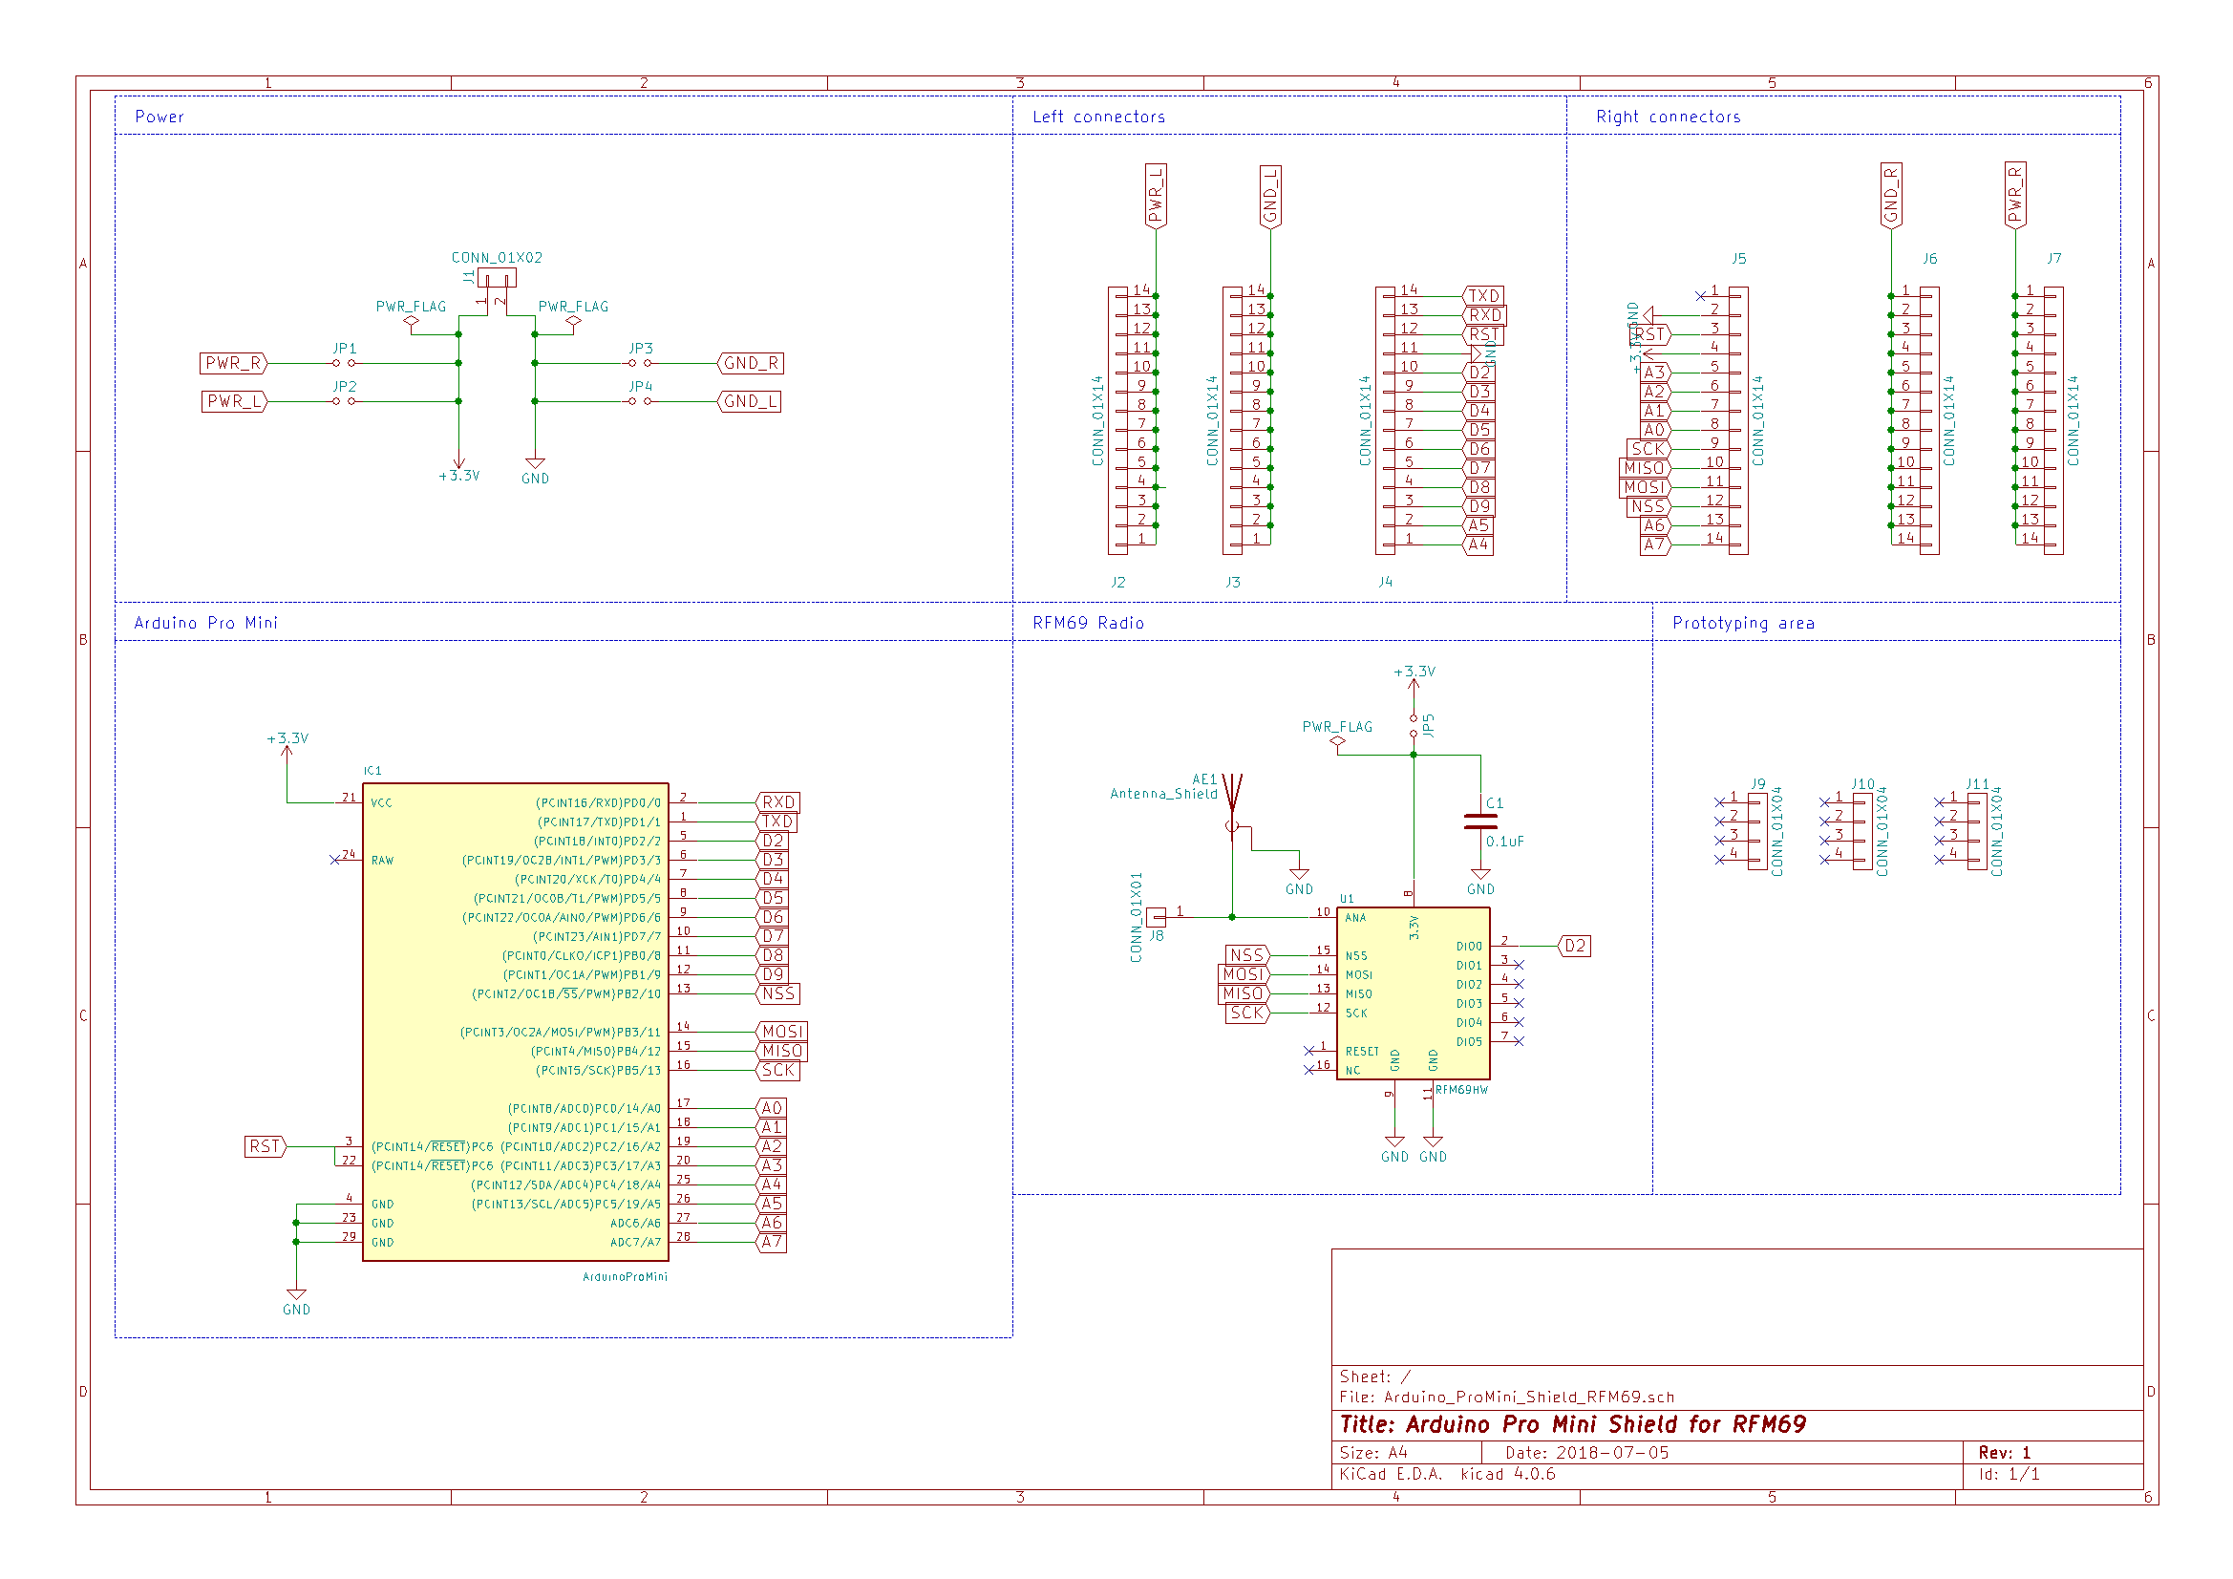Click the Date 2018-07-05 field
2233x1579 pixels.
pos(1586,1453)
